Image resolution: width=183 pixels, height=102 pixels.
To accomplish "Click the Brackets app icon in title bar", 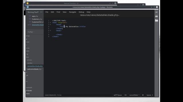I will [28, 7].
